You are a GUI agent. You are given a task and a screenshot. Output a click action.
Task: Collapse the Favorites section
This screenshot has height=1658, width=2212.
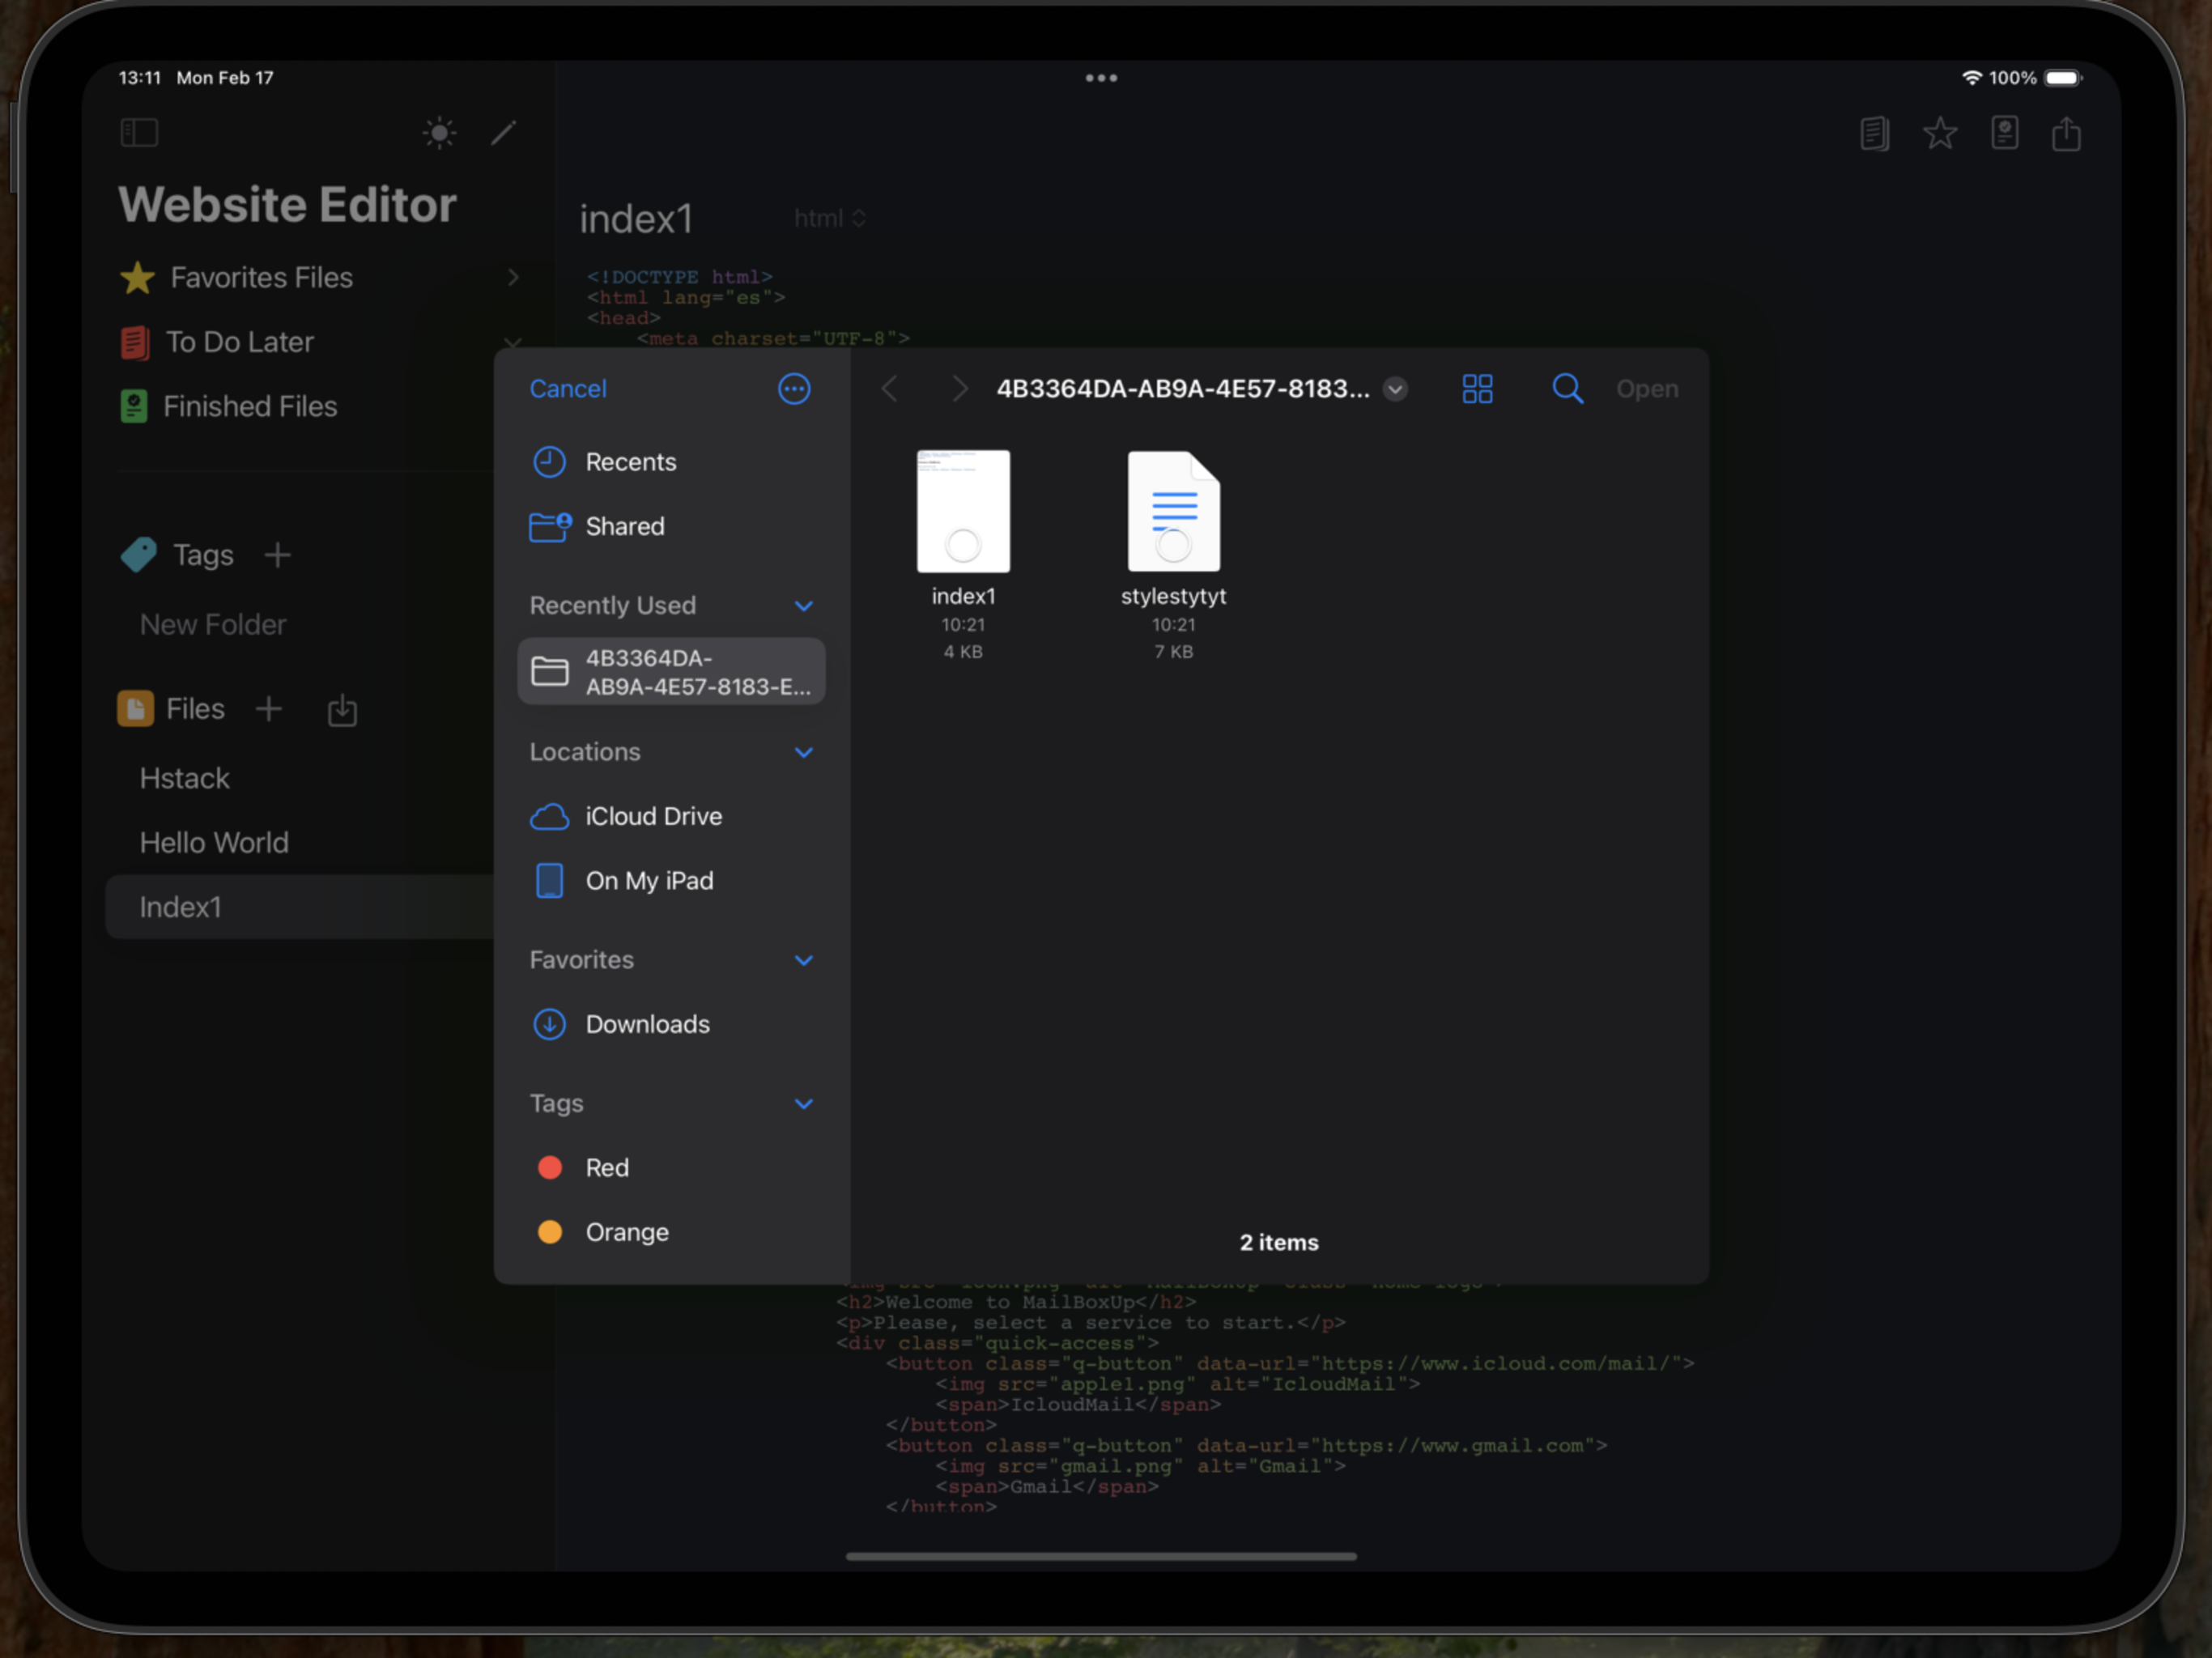(803, 960)
